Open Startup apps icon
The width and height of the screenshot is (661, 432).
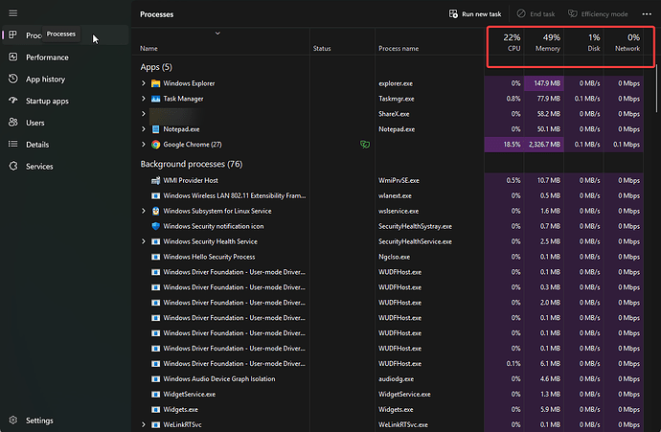tap(13, 101)
